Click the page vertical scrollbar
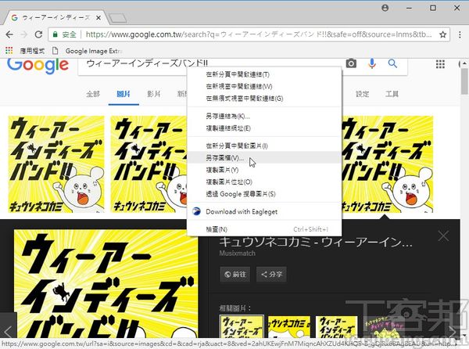This screenshot has height=349, width=469. pyautogui.click(x=464, y=81)
